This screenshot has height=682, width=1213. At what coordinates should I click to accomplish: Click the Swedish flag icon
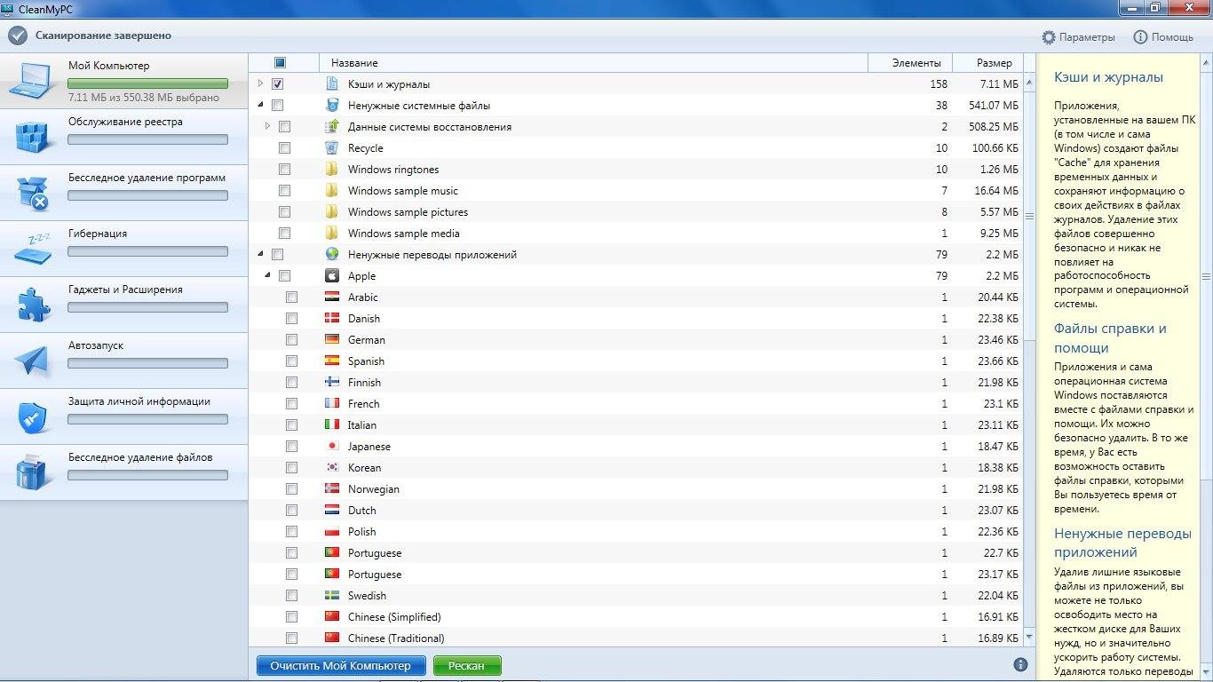[x=331, y=596]
